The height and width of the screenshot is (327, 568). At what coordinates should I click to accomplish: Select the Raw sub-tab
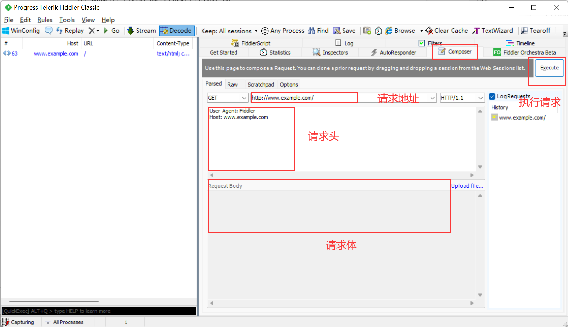point(233,84)
